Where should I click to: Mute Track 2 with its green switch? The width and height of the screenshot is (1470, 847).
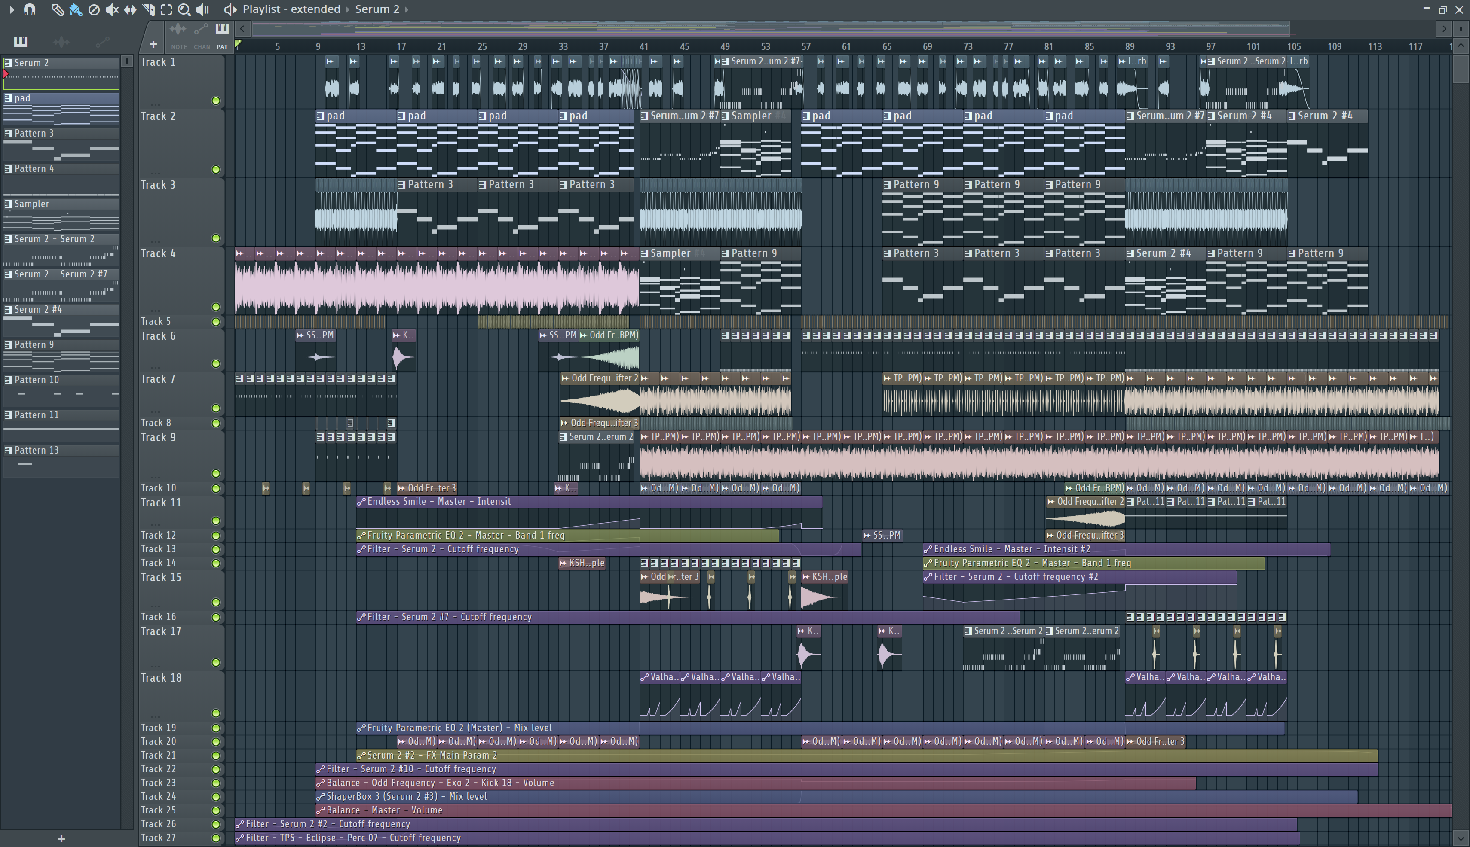coord(216,169)
